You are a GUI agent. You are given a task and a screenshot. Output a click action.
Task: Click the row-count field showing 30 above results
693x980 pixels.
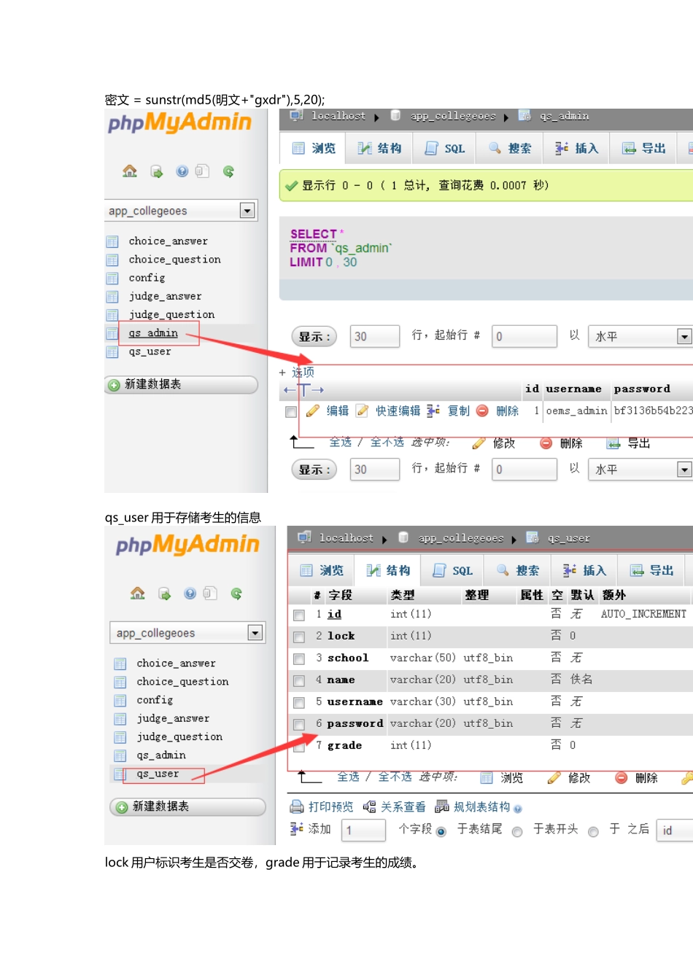click(x=375, y=336)
